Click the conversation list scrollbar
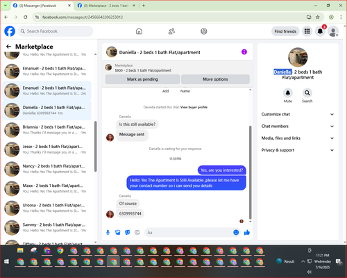Image resolution: width=347 pixels, height=278 pixels. [x=95, y=147]
